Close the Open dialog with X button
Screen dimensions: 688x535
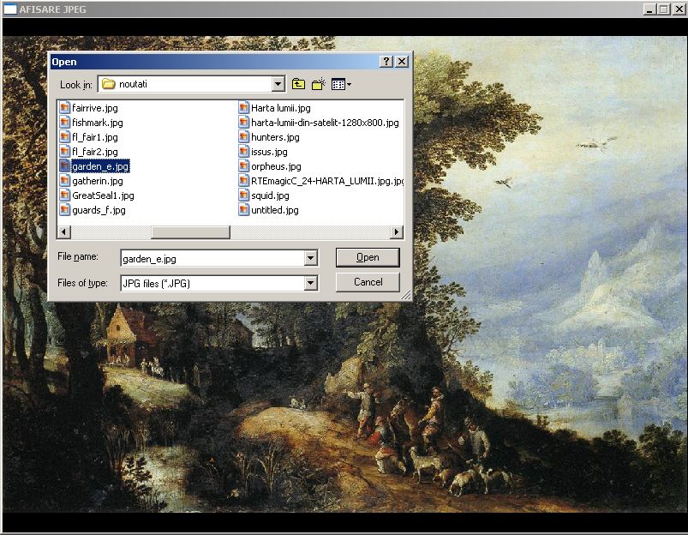pos(402,62)
